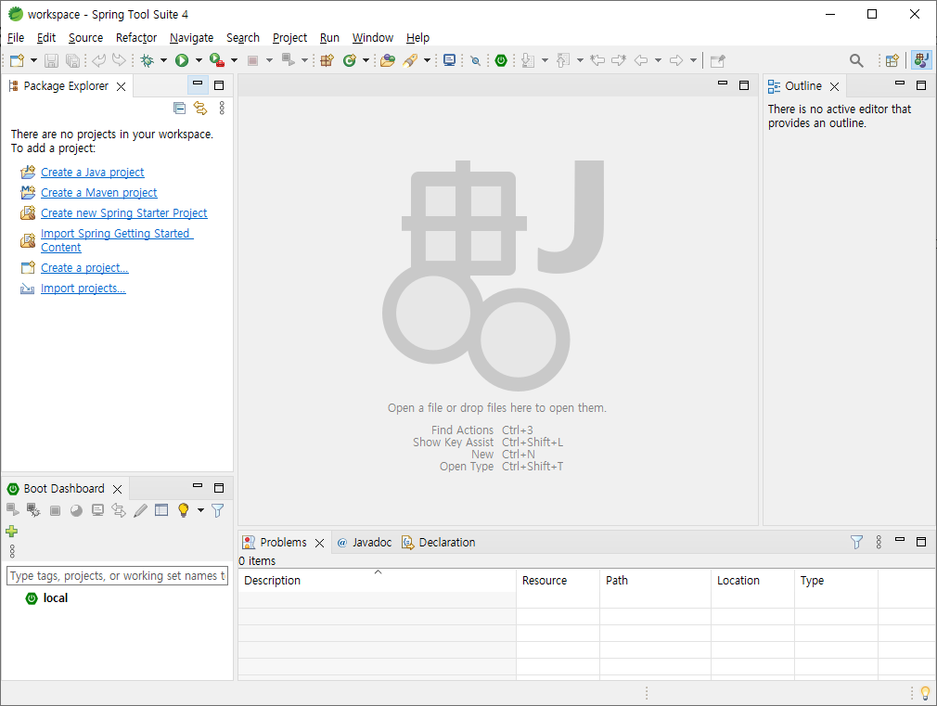Click the New Java Class icon
The width and height of the screenshot is (937, 706).
[x=350, y=60]
